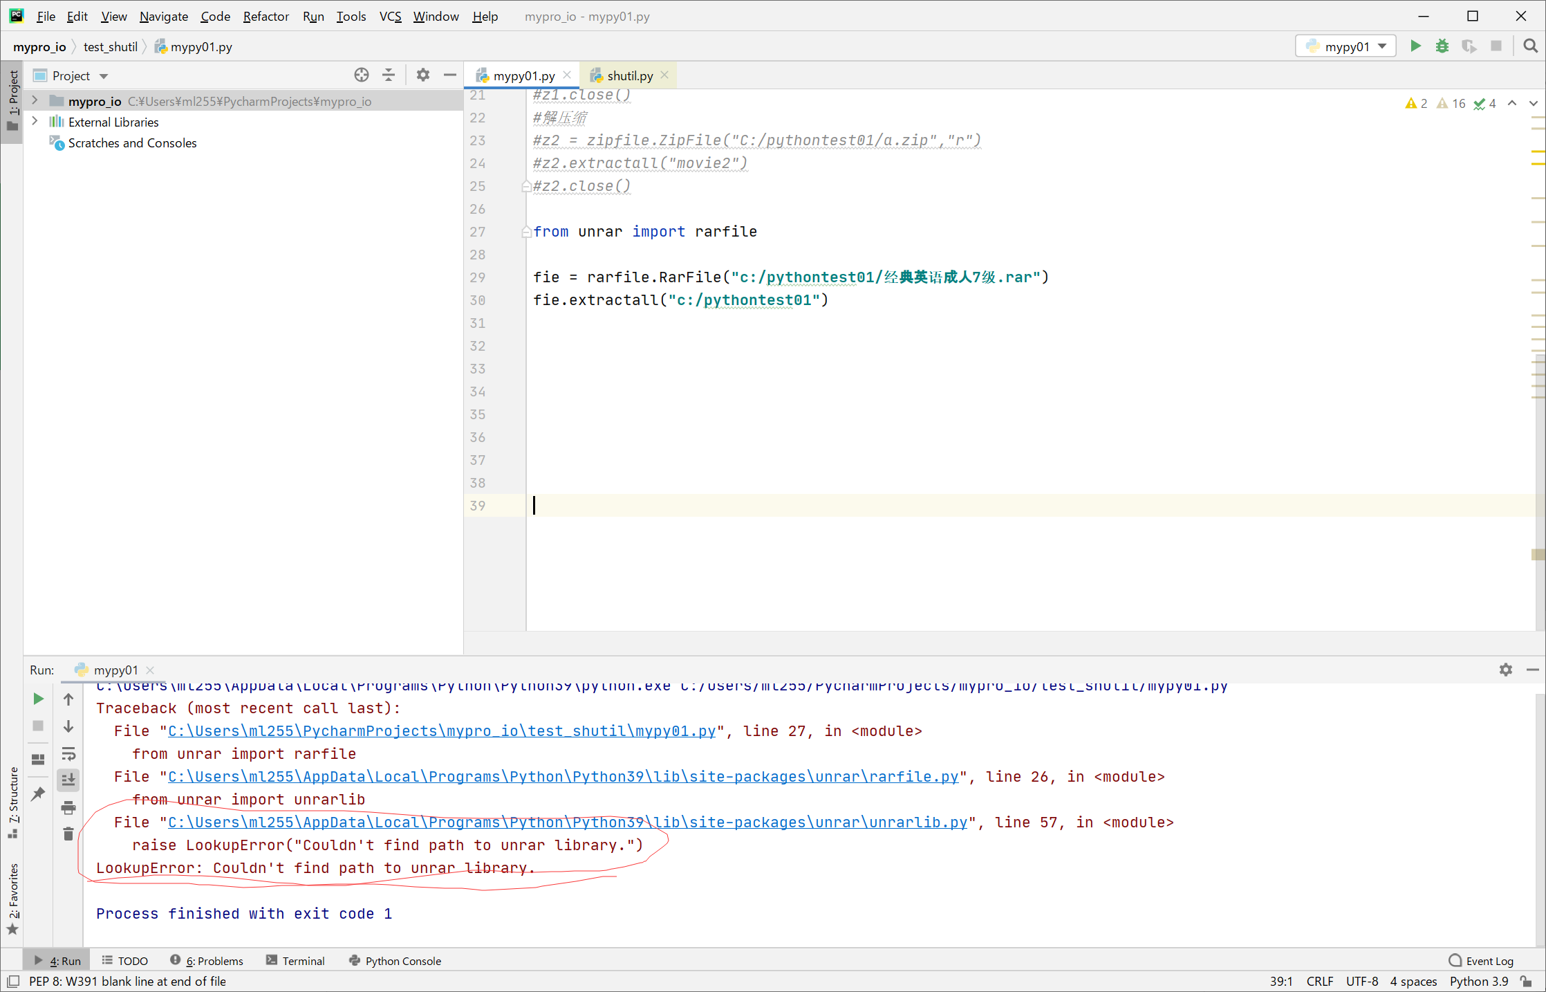The image size is (1546, 992).
Task: Toggle the fold marker on line 27
Action: pos(526,232)
